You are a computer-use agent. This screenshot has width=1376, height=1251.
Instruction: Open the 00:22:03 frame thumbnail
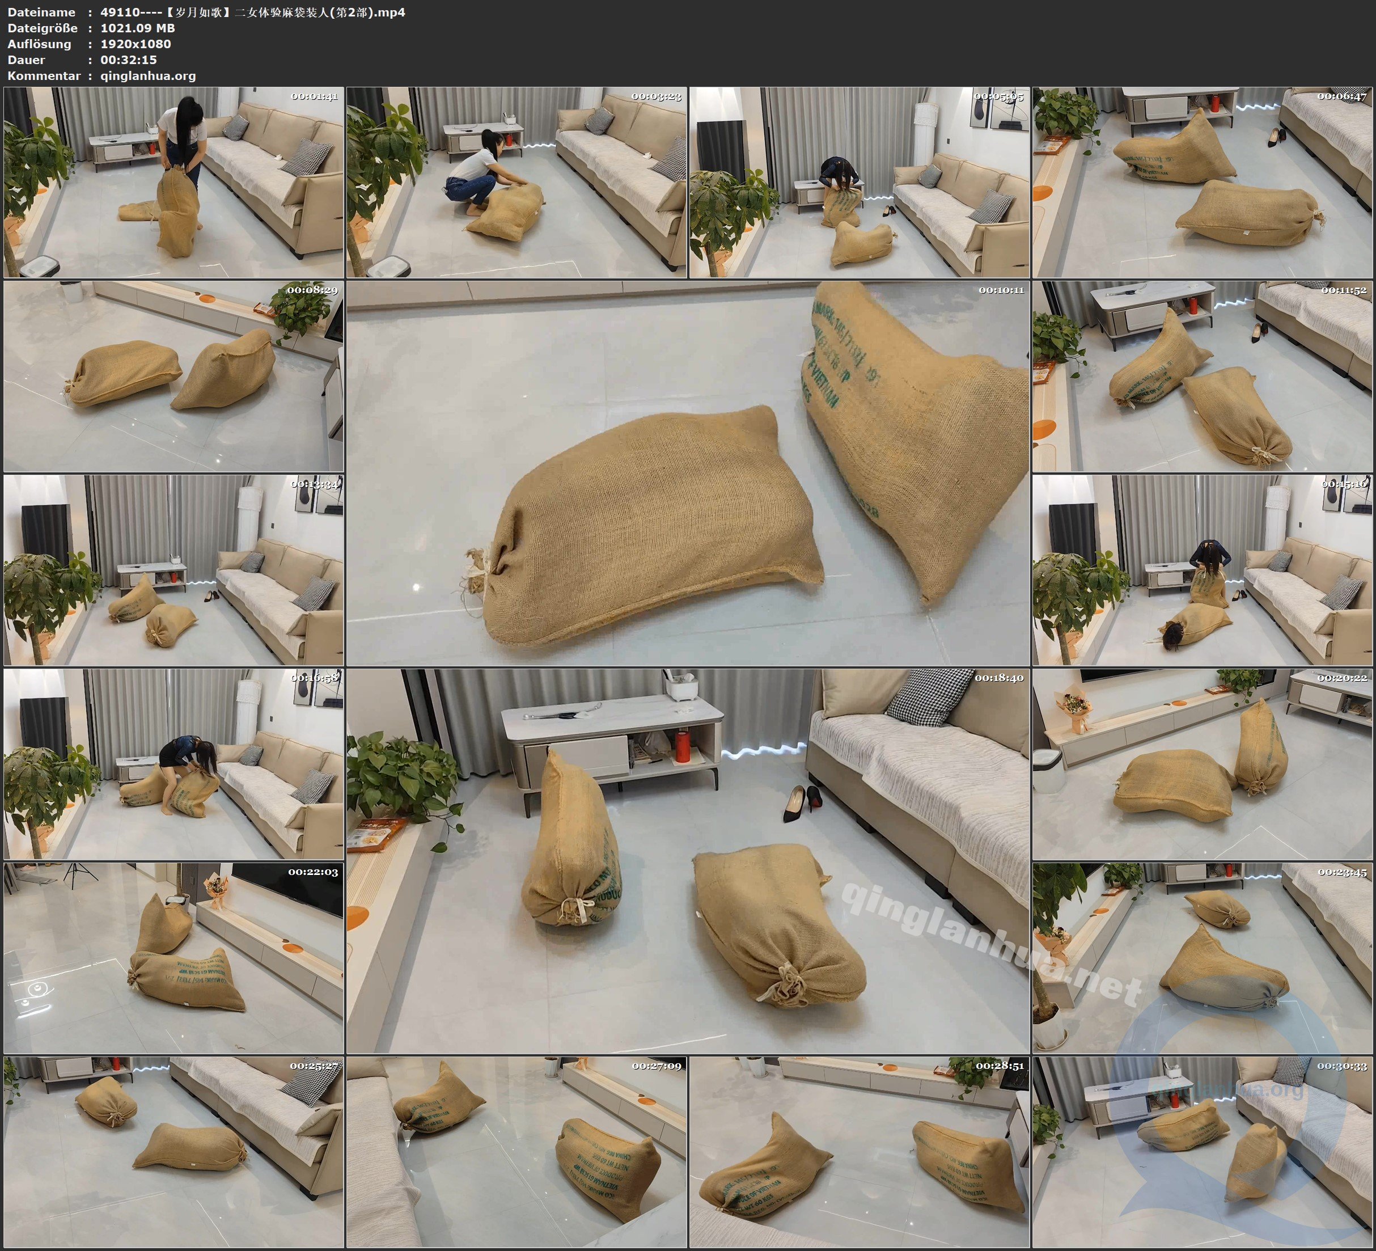point(173,958)
